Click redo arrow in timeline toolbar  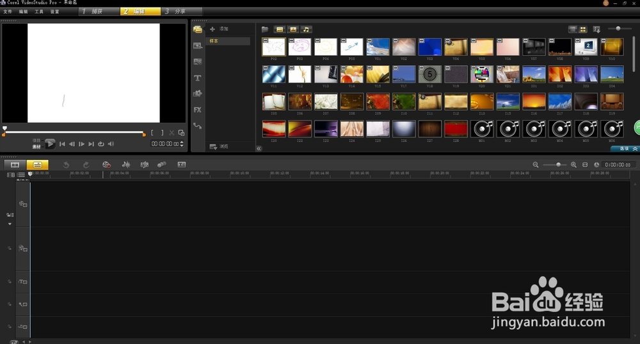pyautogui.click(x=86, y=165)
